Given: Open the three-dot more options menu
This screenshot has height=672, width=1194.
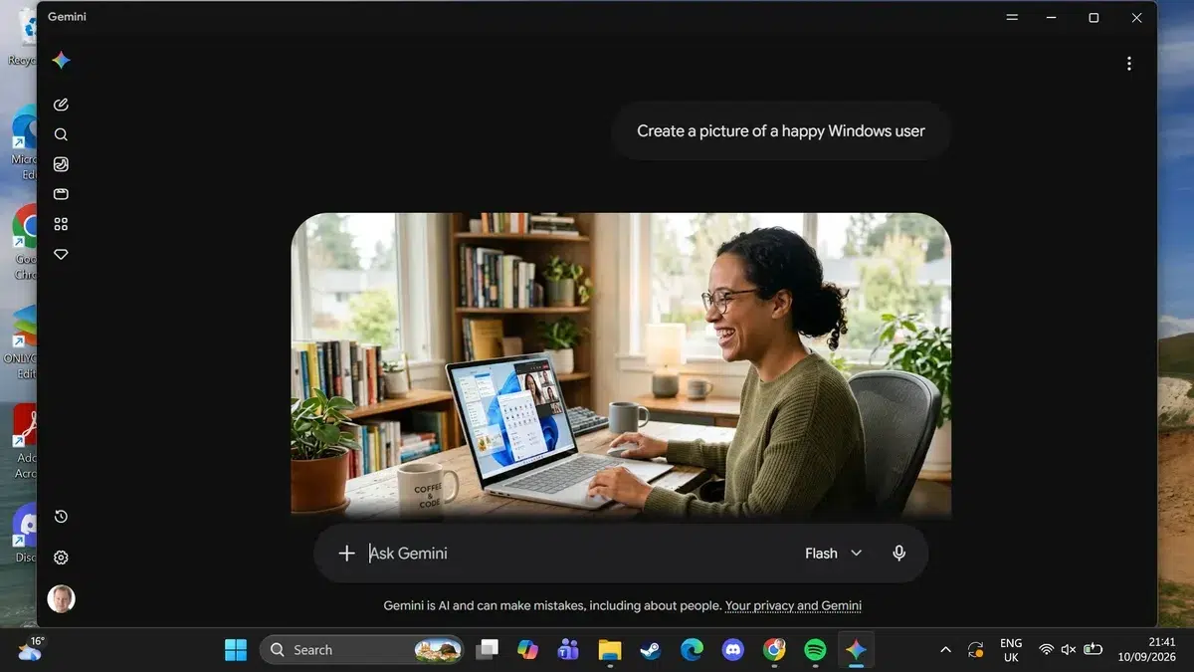Looking at the screenshot, I should click(x=1128, y=64).
